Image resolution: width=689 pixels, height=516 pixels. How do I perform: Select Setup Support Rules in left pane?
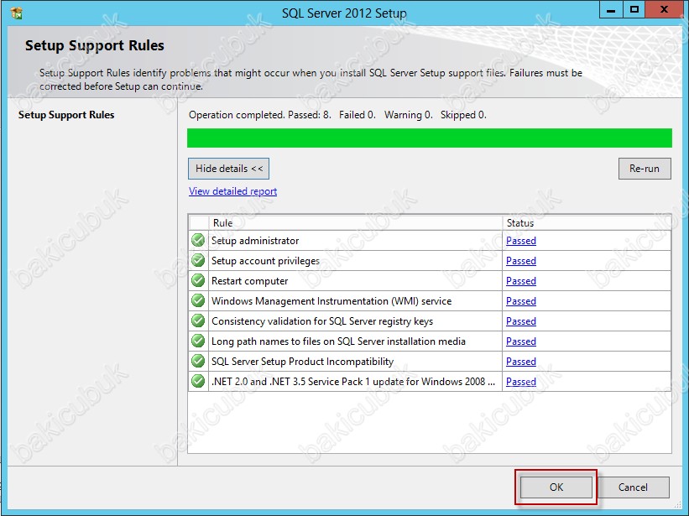pyautogui.click(x=66, y=115)
